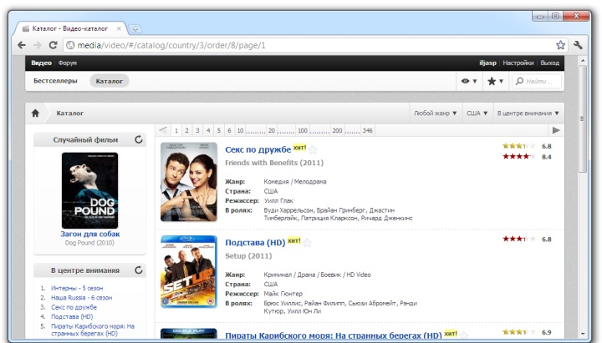Go to catalog home icon
The width and height of the screenshot is (602, 343).
click(x=35, y=113)
